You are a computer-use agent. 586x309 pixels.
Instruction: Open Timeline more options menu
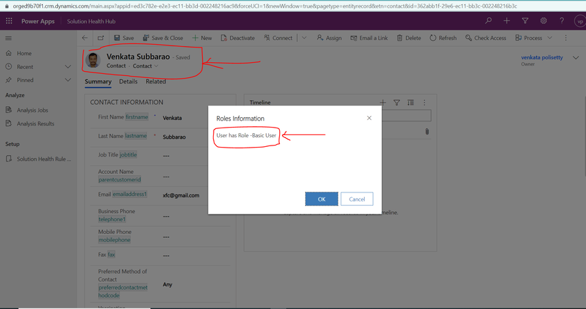[424, 103]
